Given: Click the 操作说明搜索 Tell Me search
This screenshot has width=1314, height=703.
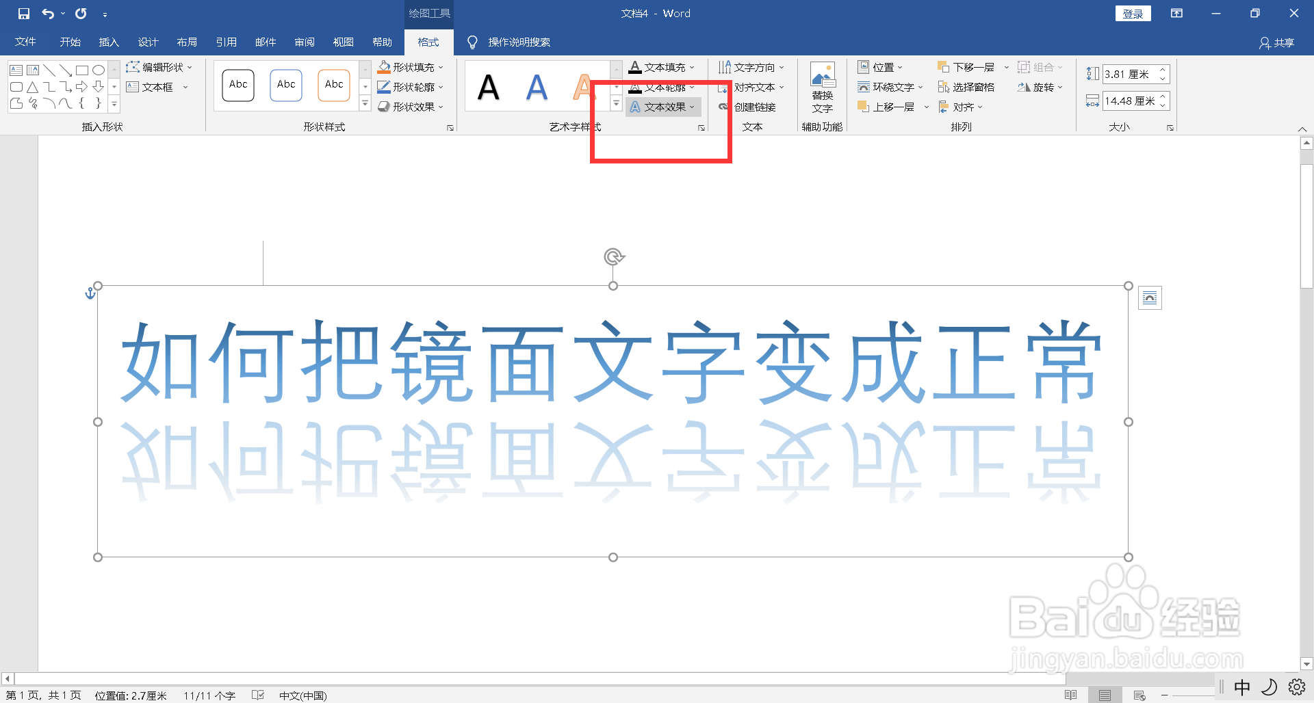Looking at the screenshot, I should click(x=519, y=42).
